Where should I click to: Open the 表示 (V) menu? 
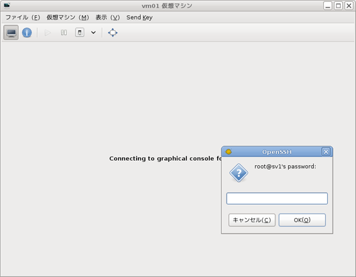(108, 18)
